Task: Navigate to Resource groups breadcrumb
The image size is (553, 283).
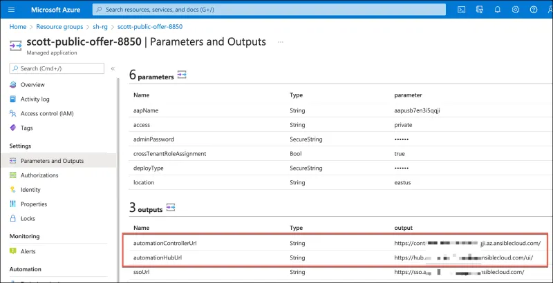Action: click(x=59, y=26)
